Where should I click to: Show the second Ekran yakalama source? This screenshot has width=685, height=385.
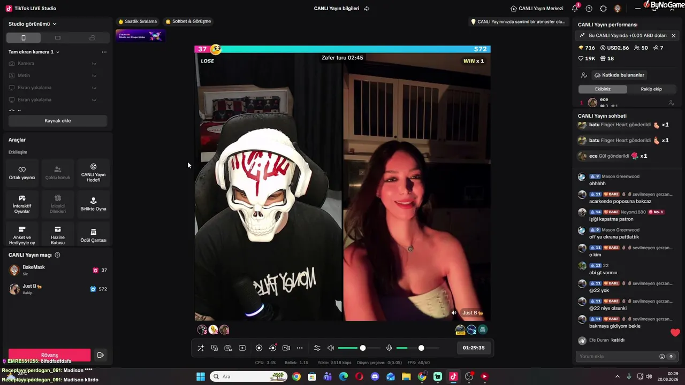94,99
